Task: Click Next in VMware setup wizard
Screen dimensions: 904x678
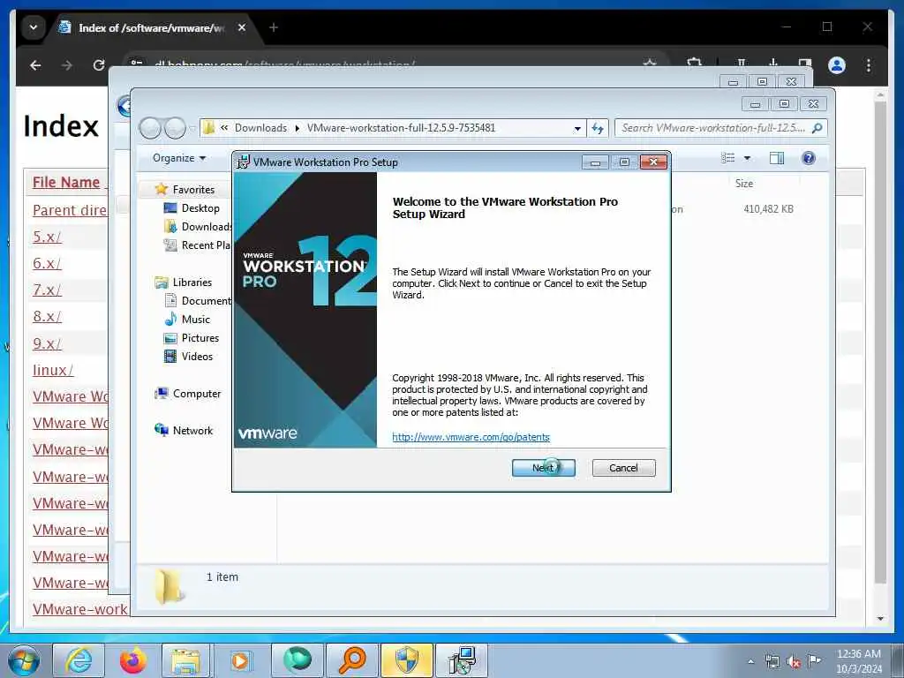Action: click(x=543, y=468)
